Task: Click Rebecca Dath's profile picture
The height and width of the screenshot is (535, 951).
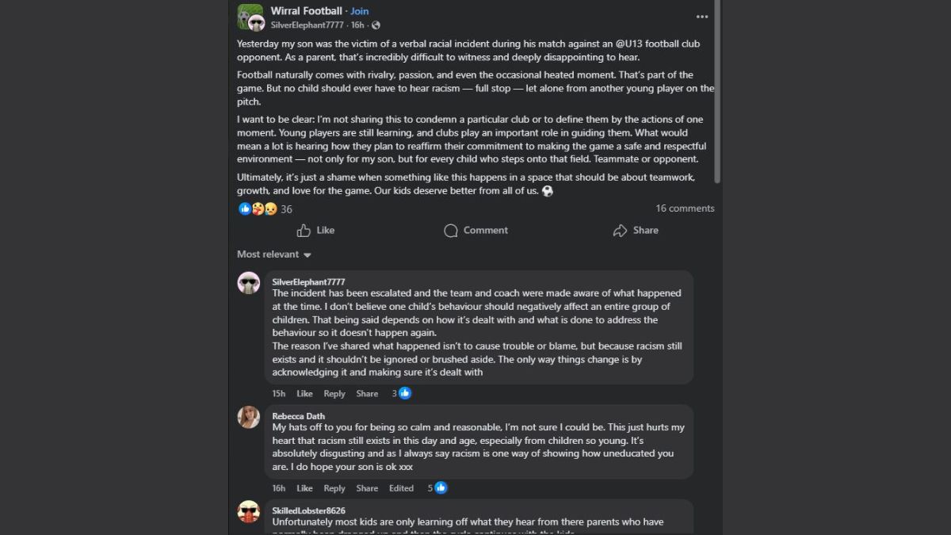Action: click(249, 417)
